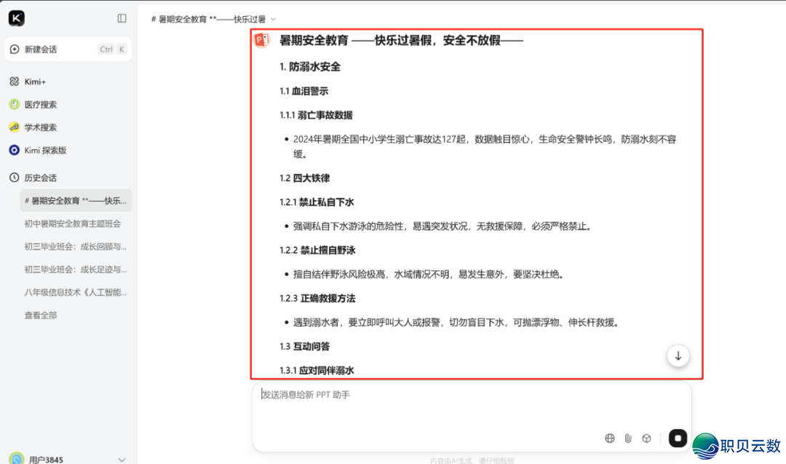Click the Ctrl K shortcut hint
Screen dimensions: 786x464
tap(112, 49)
